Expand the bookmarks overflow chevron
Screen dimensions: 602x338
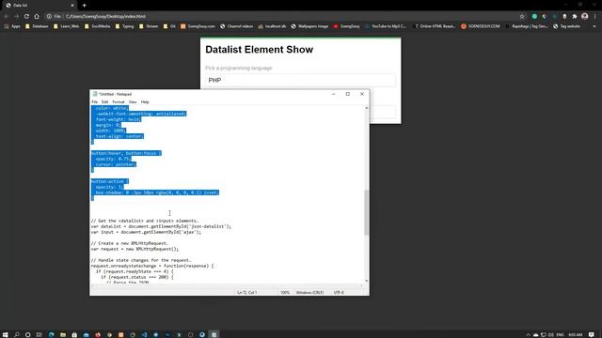594,26
